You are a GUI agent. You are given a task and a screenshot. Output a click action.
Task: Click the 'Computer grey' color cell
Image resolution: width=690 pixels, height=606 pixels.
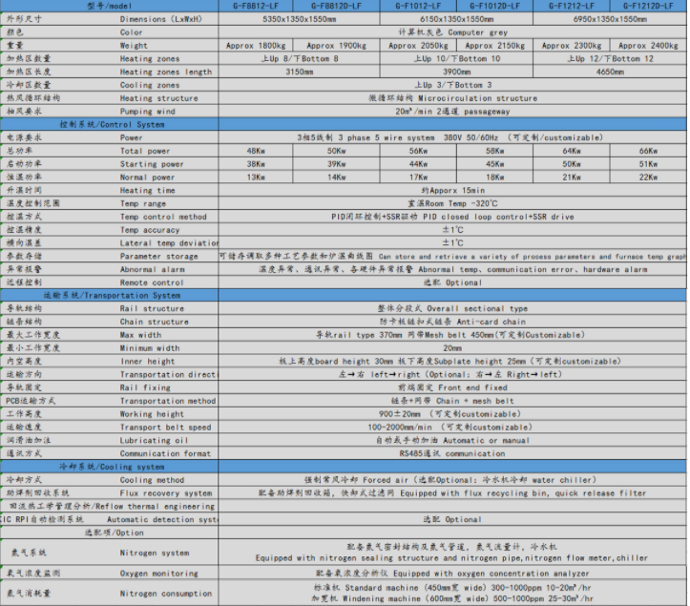coord(451,31)
